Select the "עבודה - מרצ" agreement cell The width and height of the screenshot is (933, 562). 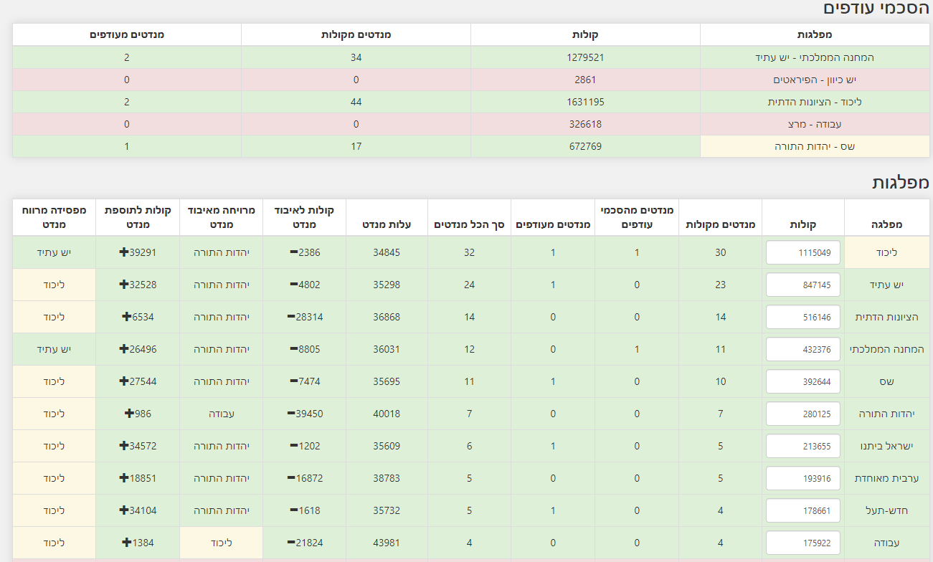(x=815, y=124)
